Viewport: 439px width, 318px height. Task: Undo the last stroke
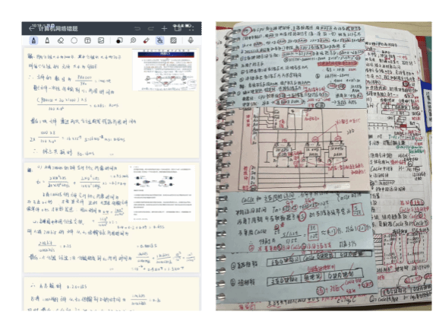point(137,28)
